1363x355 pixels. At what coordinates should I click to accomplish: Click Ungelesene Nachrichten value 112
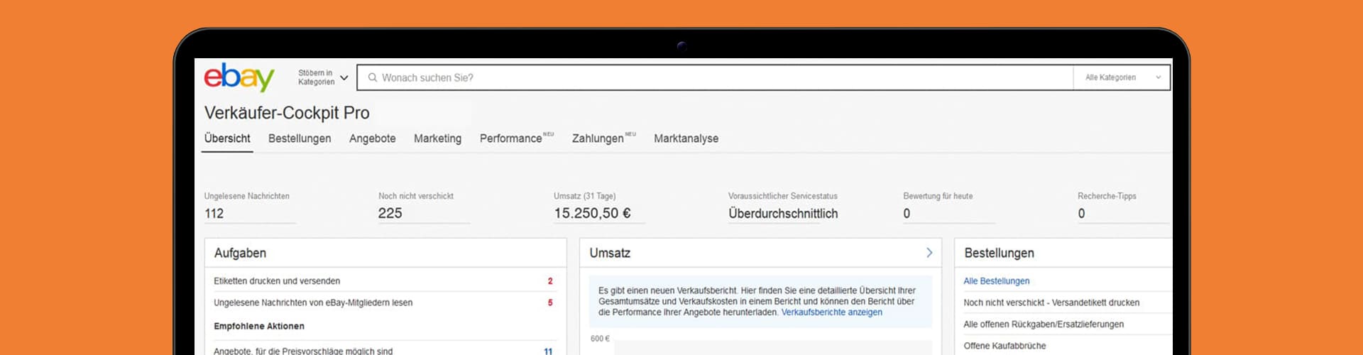[x=214, y=213]
